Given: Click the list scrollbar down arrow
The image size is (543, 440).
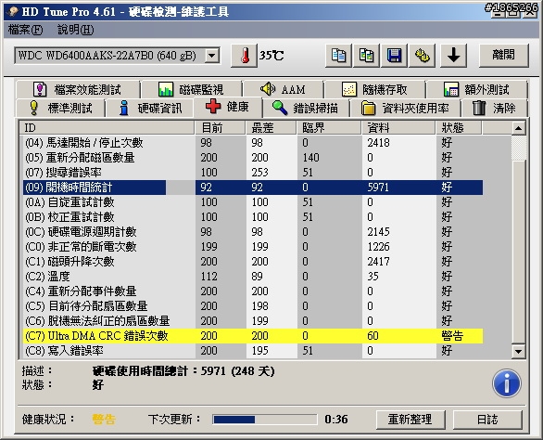Looking at the screenshot, I should (518, 352).
